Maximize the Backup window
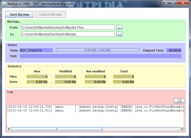The image size is (191, 138). coord(173,3)
